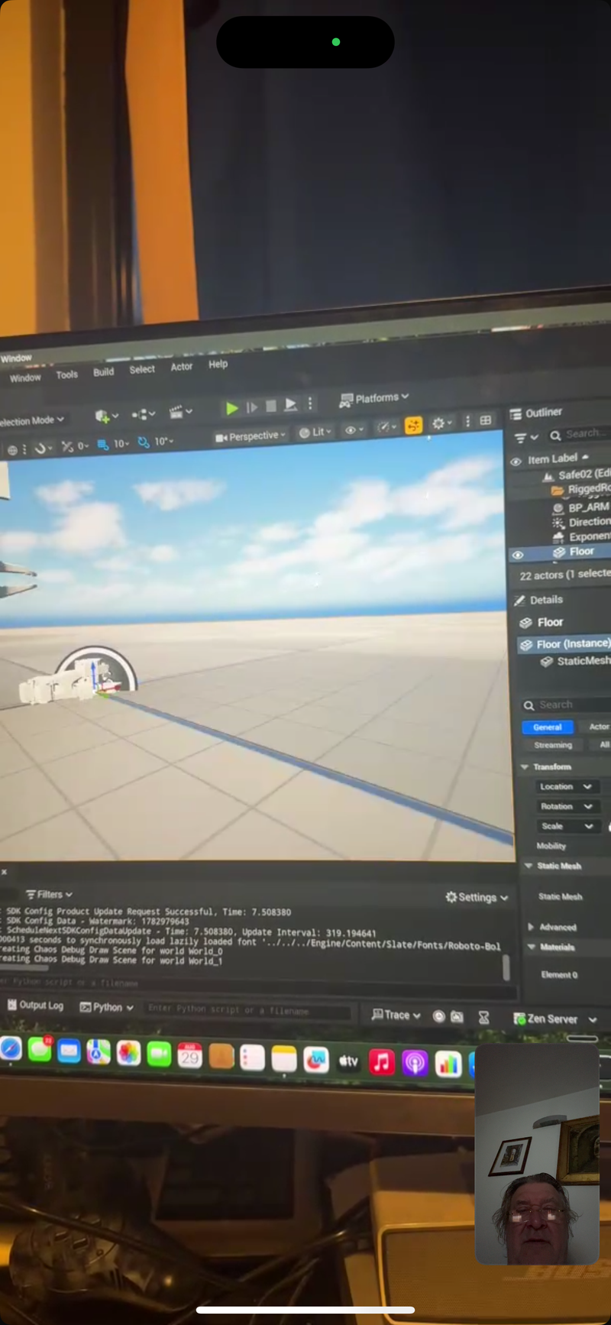Select the BP_ARM actor in Outliner

[580, 507]
